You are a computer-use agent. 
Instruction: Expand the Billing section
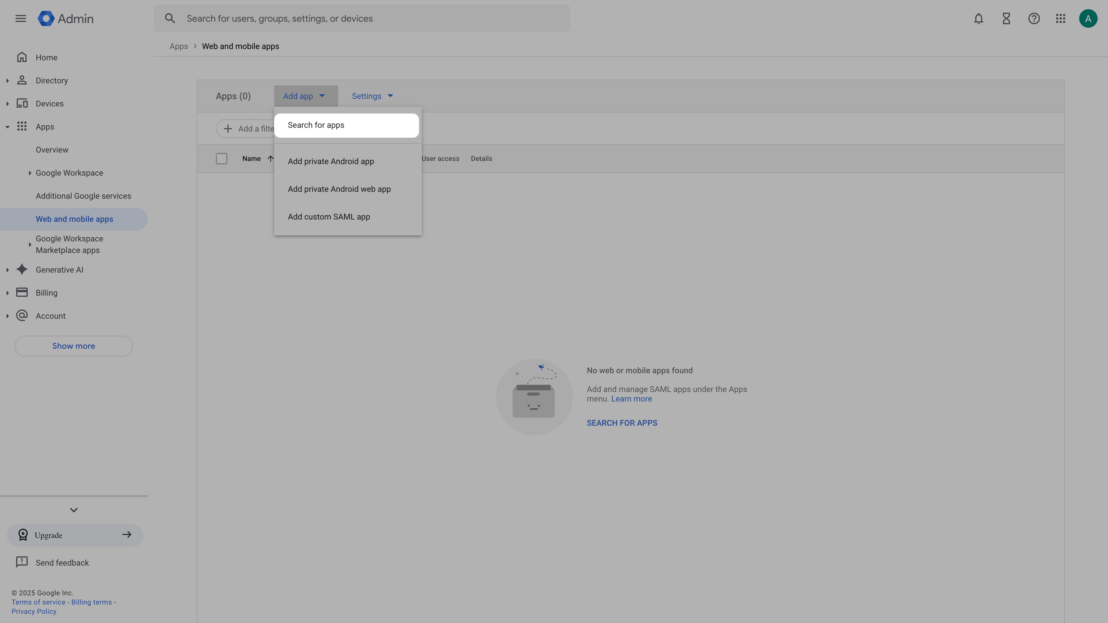pyautogui.click(x=7, y=292)
